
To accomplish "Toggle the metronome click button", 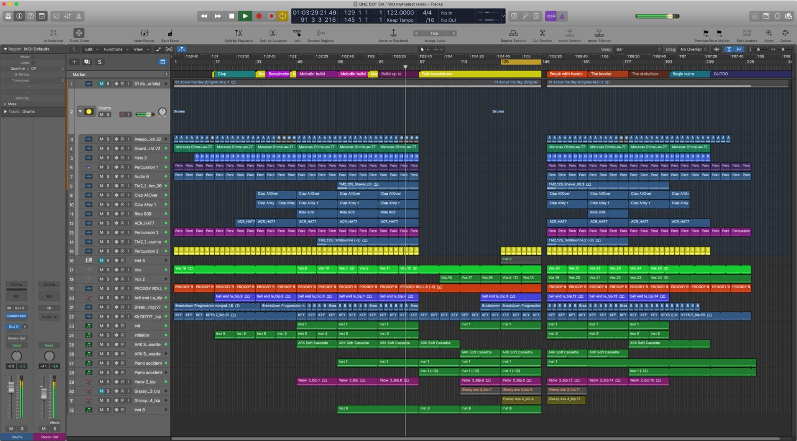I will coord(562,16).
